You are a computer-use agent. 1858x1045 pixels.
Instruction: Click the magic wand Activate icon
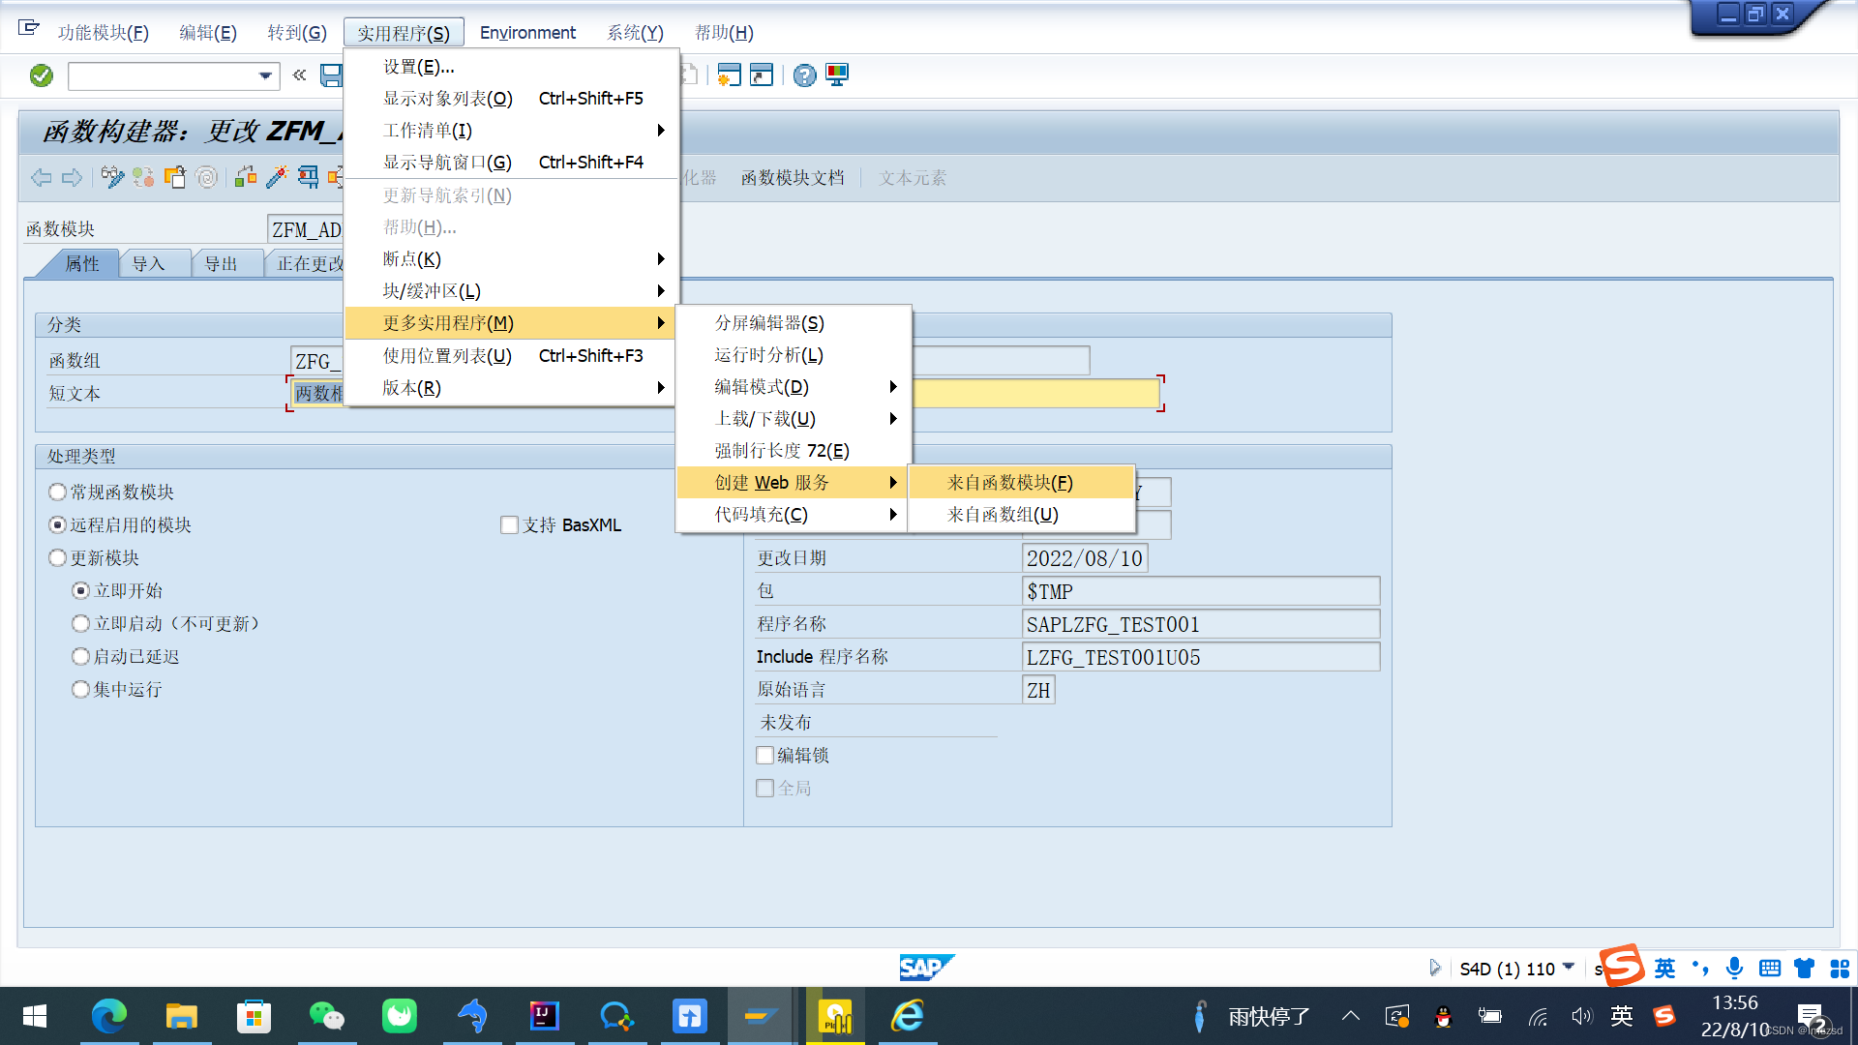[x=277, y=177]
